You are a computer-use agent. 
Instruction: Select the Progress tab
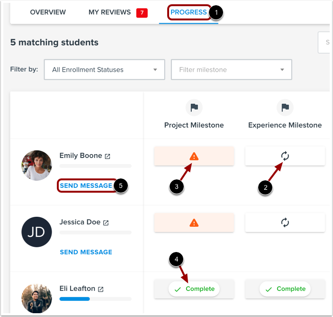[189, 12]
